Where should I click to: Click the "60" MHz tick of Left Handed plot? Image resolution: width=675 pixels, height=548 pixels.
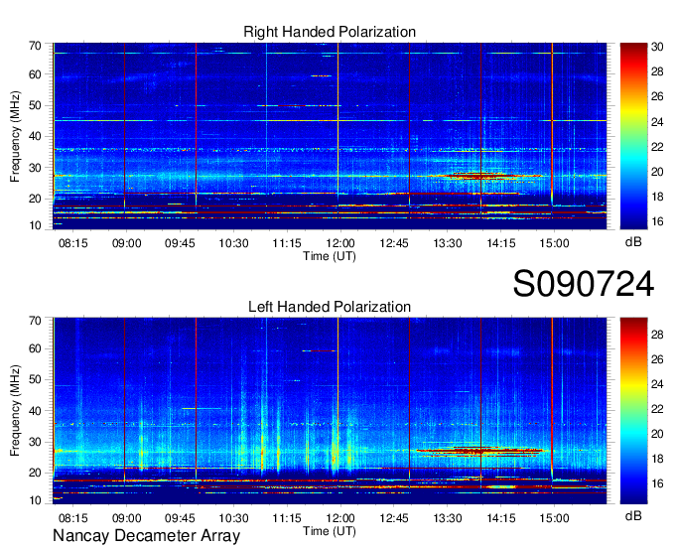[x=35, y=348]
